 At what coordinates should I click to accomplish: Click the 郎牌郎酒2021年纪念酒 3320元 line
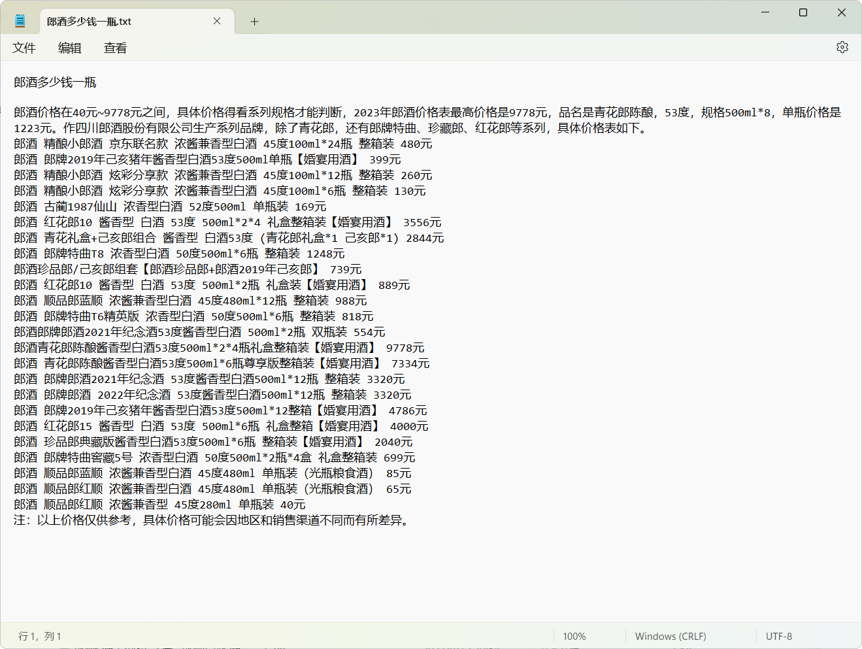[x=209, y=379]
